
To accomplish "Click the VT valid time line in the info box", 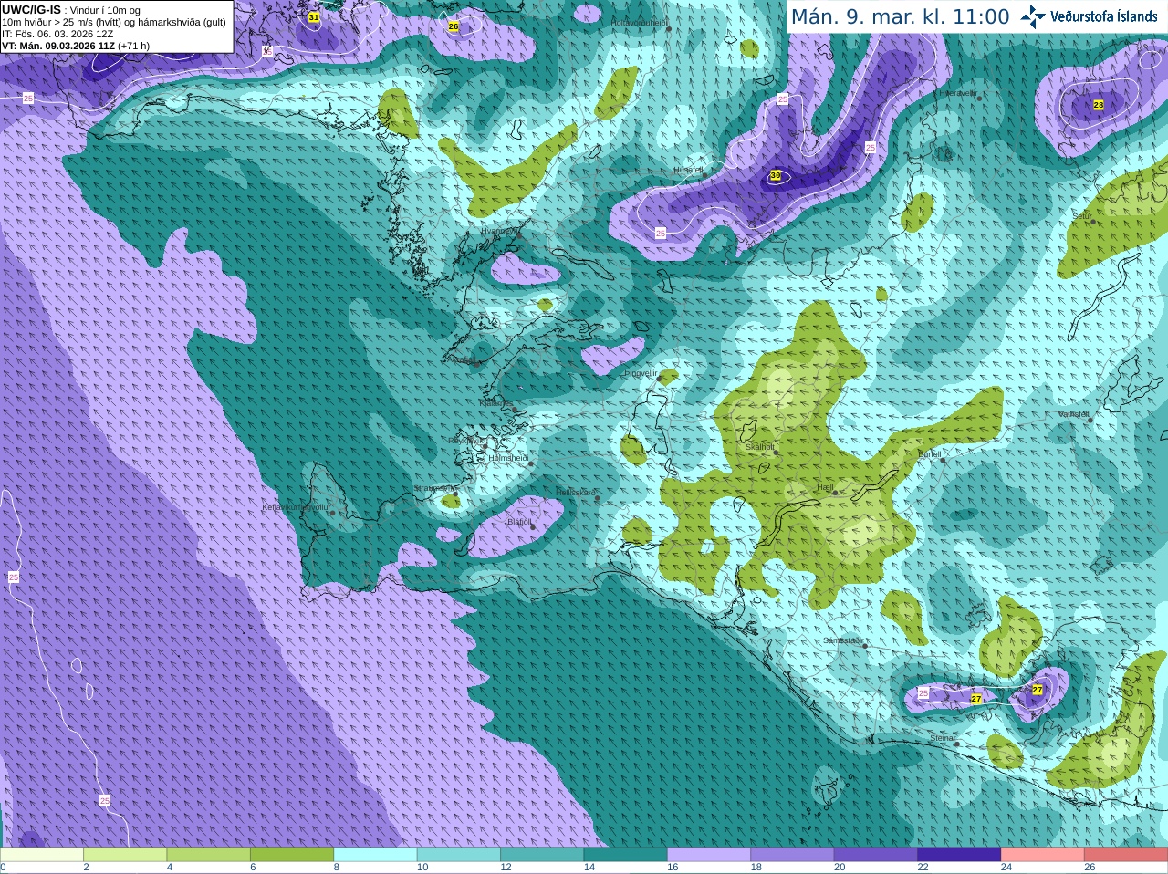I will pos(76,46).
